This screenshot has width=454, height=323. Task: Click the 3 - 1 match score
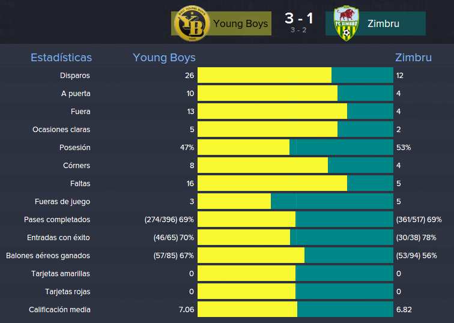298,18
